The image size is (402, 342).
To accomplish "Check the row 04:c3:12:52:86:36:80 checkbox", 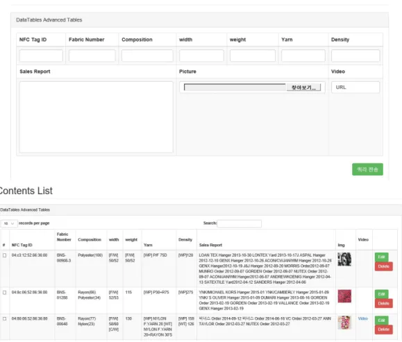I will click(x=5, y=255).
